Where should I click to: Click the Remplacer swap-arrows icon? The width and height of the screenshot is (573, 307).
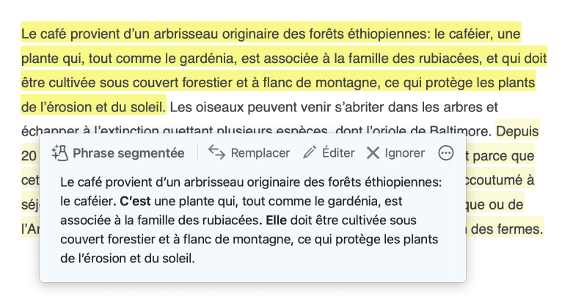216,153
